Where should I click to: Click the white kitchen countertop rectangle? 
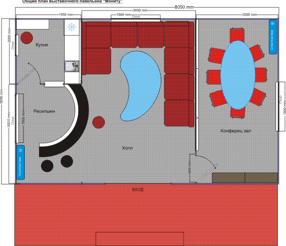pyautogui.click(x=32, y=24)
